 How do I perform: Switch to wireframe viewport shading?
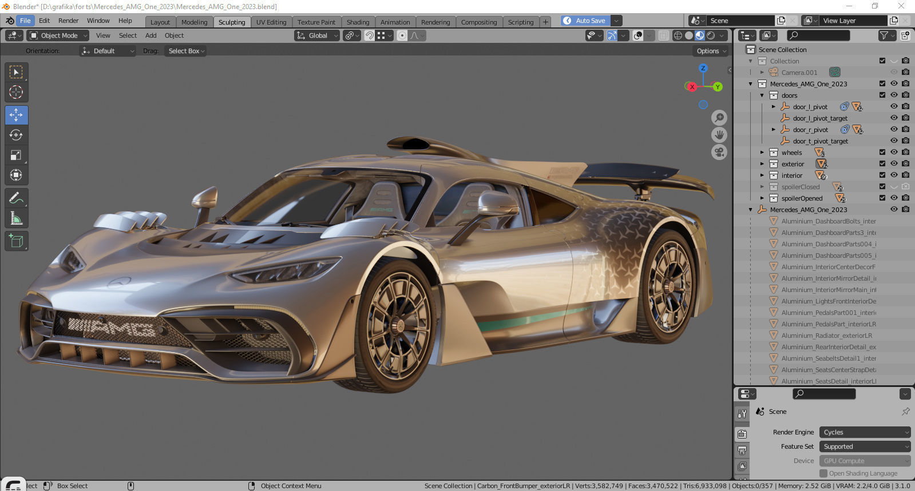(678, 35)
